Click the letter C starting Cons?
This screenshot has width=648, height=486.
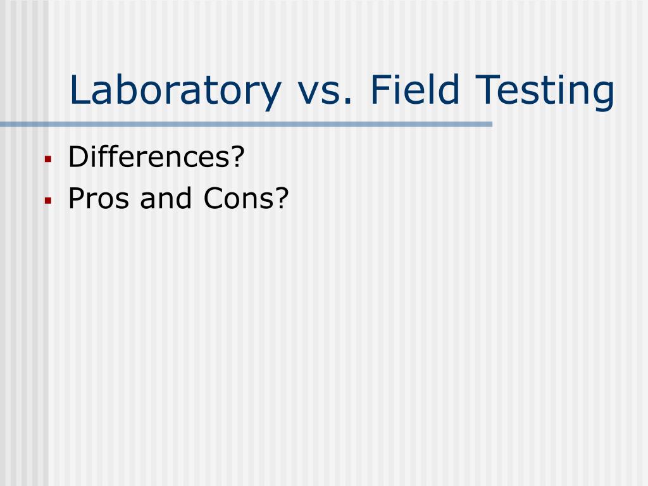[214, 198]
